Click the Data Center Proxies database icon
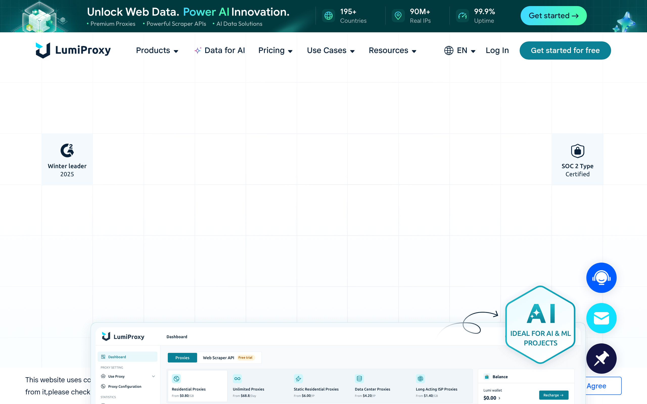Screen dimensions: 647x404 tap(359, 378)
